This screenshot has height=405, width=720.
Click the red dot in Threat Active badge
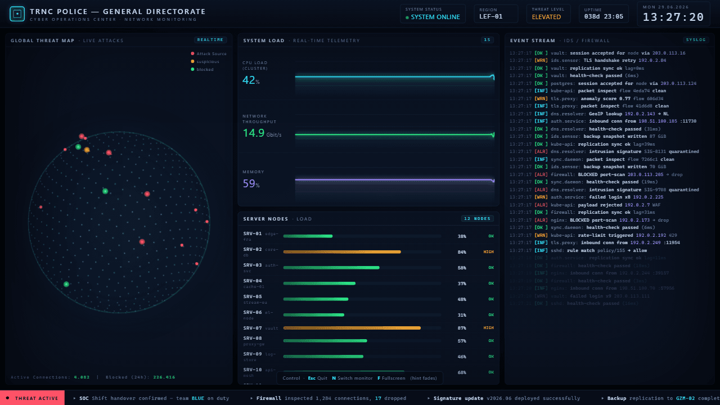point(7,398)
